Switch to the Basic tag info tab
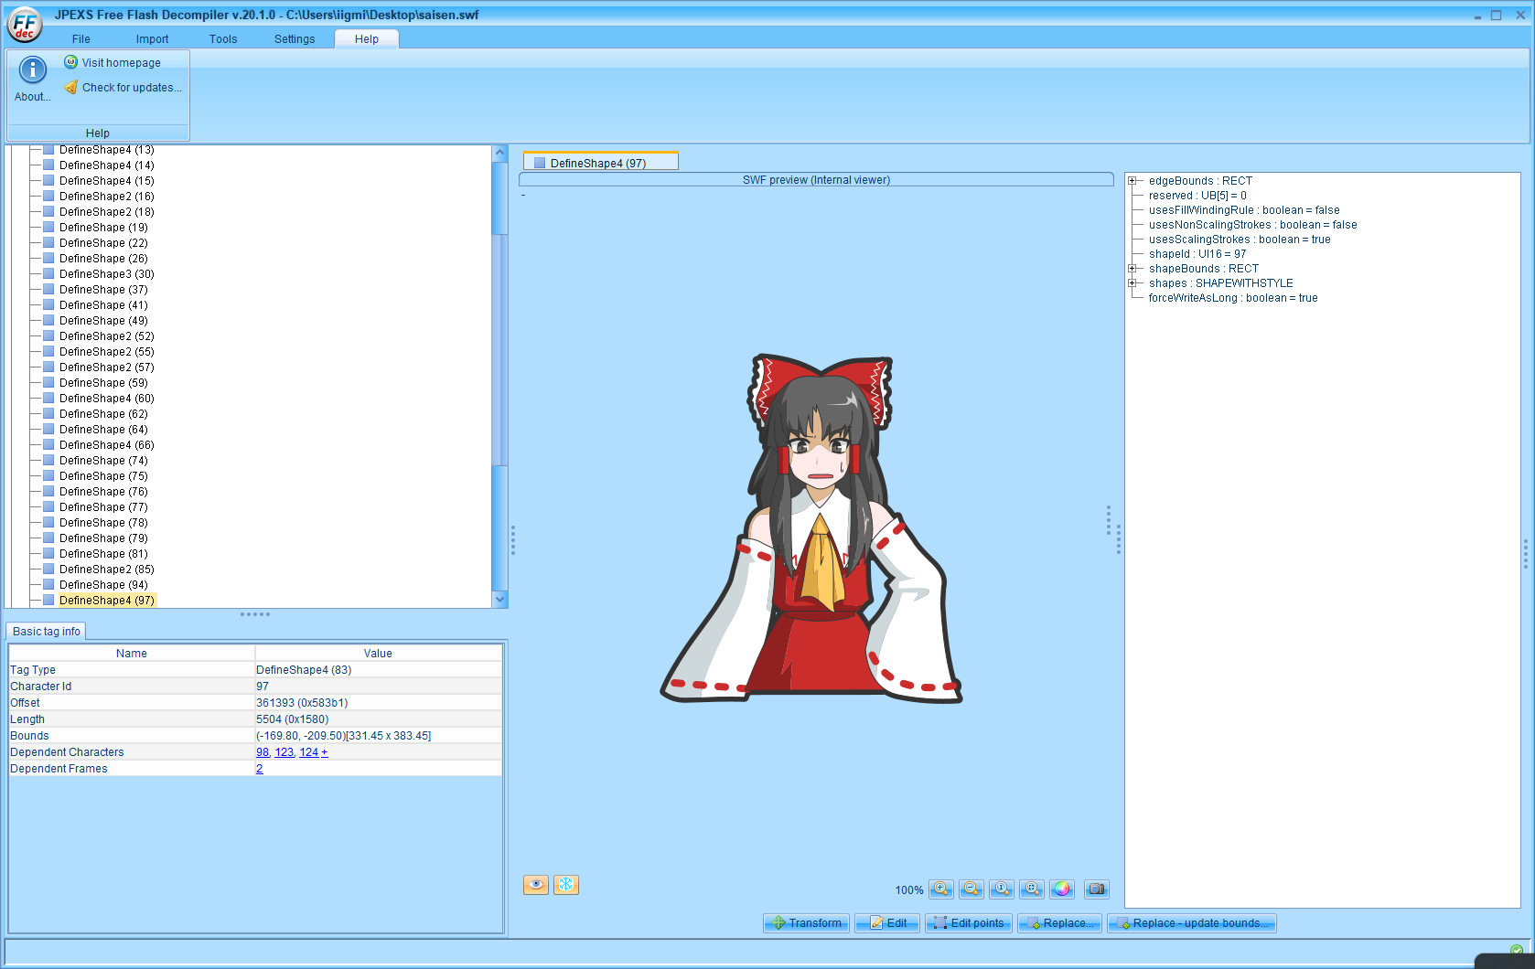The width and height of the screenshot is (1535, 969). click(47, 632)
